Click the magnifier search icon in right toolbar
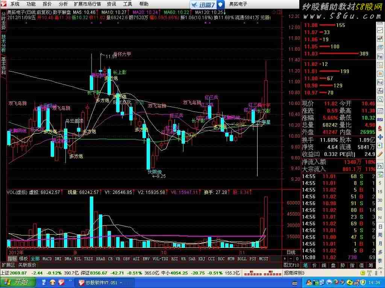The image size is (385, 288). [380, 100]
